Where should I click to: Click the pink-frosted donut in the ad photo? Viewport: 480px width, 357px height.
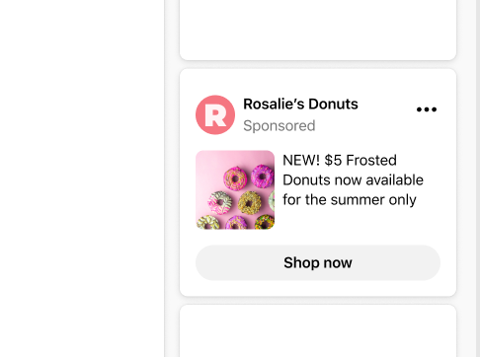(x=235, y=178)
